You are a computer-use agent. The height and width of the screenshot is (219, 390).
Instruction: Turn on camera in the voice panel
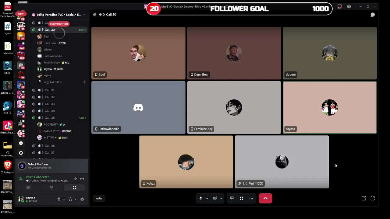tap(28, 188)
